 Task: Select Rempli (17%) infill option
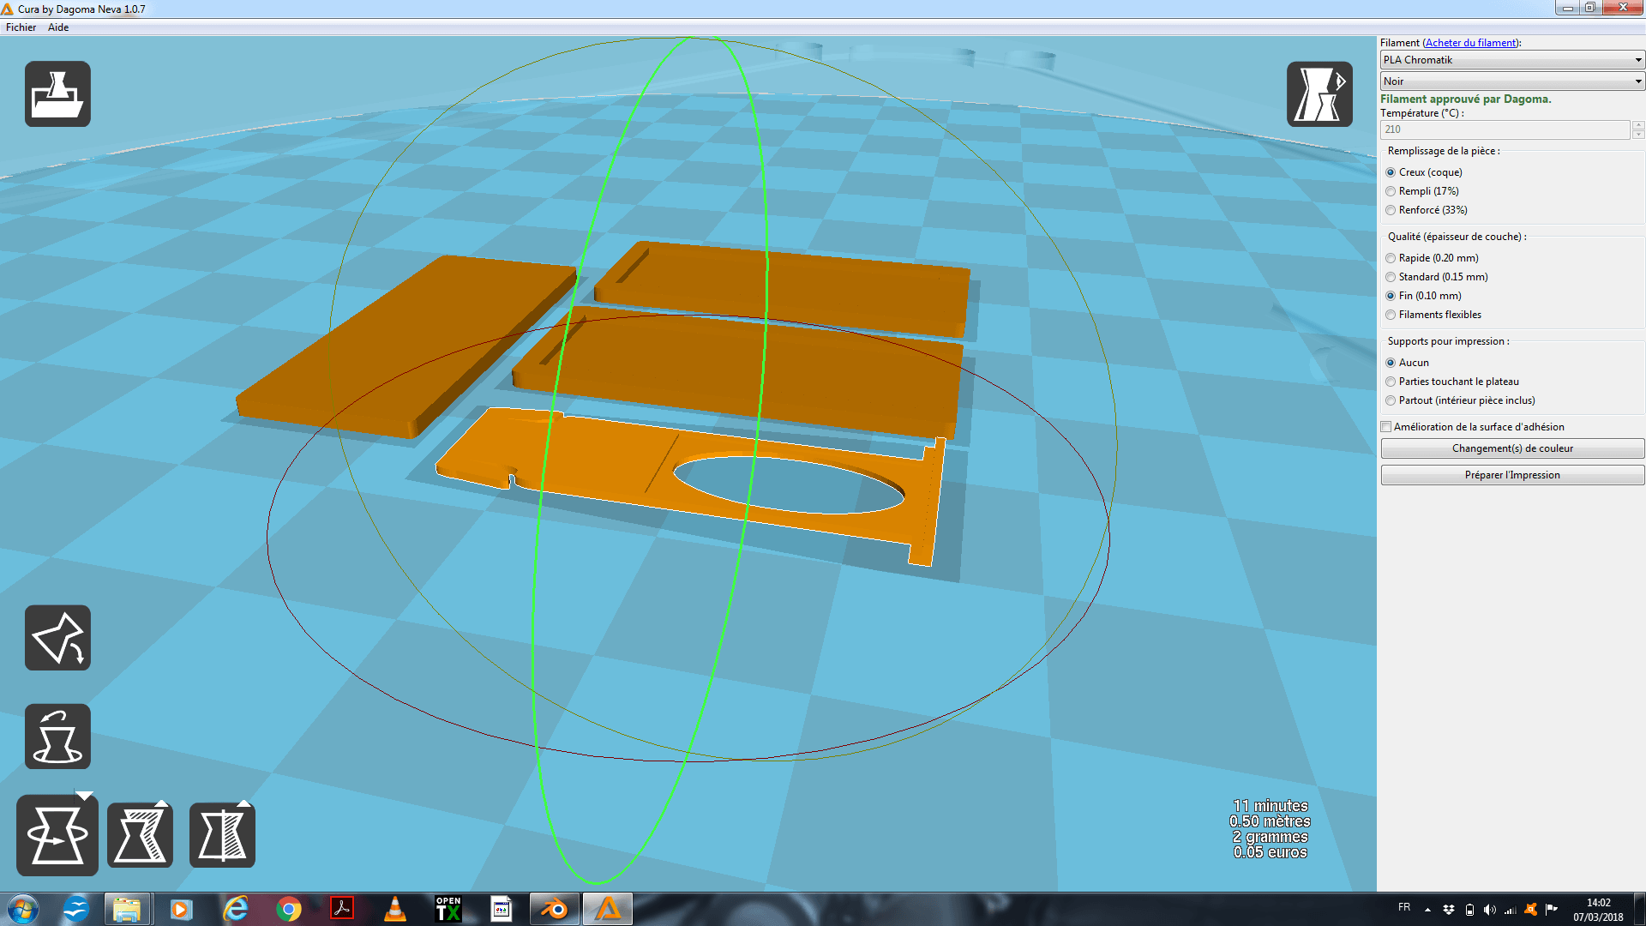pyautogui.click(x=1391, y=191)
